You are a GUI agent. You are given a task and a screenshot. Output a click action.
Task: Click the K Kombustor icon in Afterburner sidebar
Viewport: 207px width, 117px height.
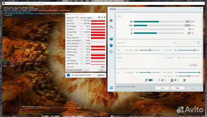tap(111, 52)
